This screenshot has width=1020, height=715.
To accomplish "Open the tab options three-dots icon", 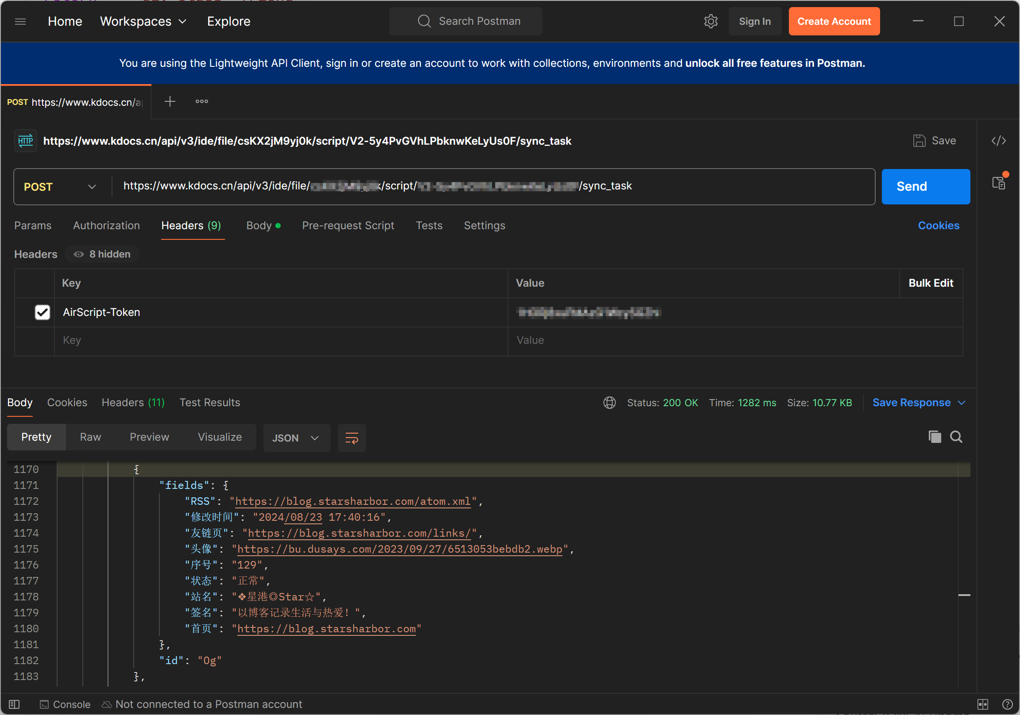I will point(202,101).
